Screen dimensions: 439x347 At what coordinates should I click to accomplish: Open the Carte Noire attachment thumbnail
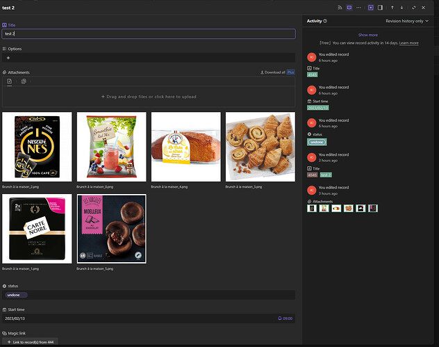point(37,229)
